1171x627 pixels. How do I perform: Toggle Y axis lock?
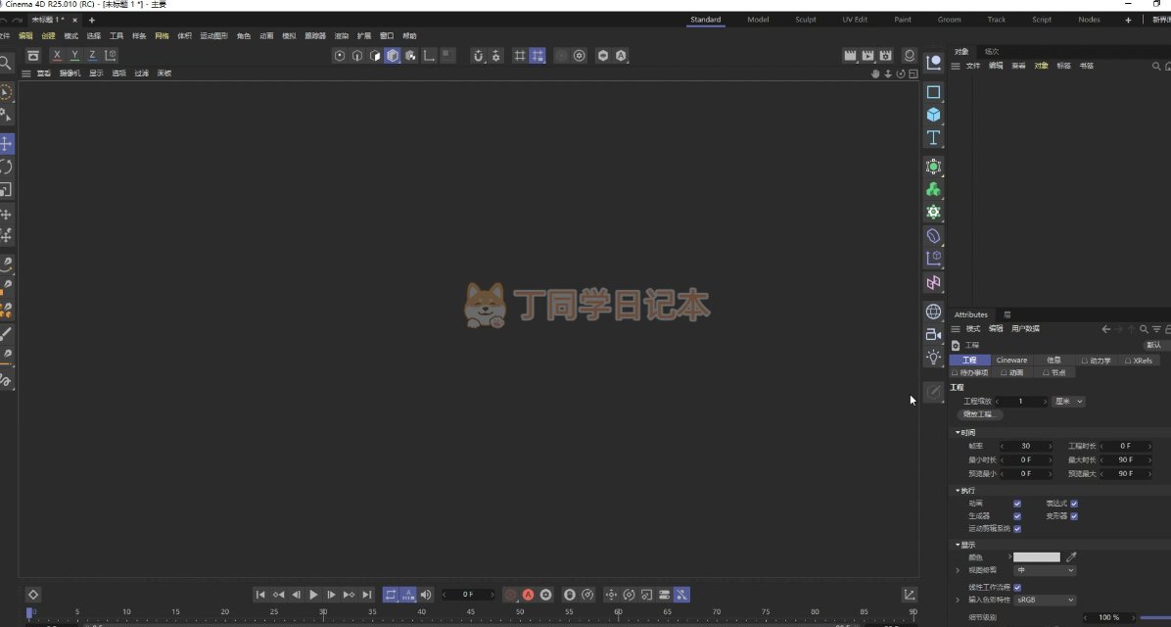(74, 55)
